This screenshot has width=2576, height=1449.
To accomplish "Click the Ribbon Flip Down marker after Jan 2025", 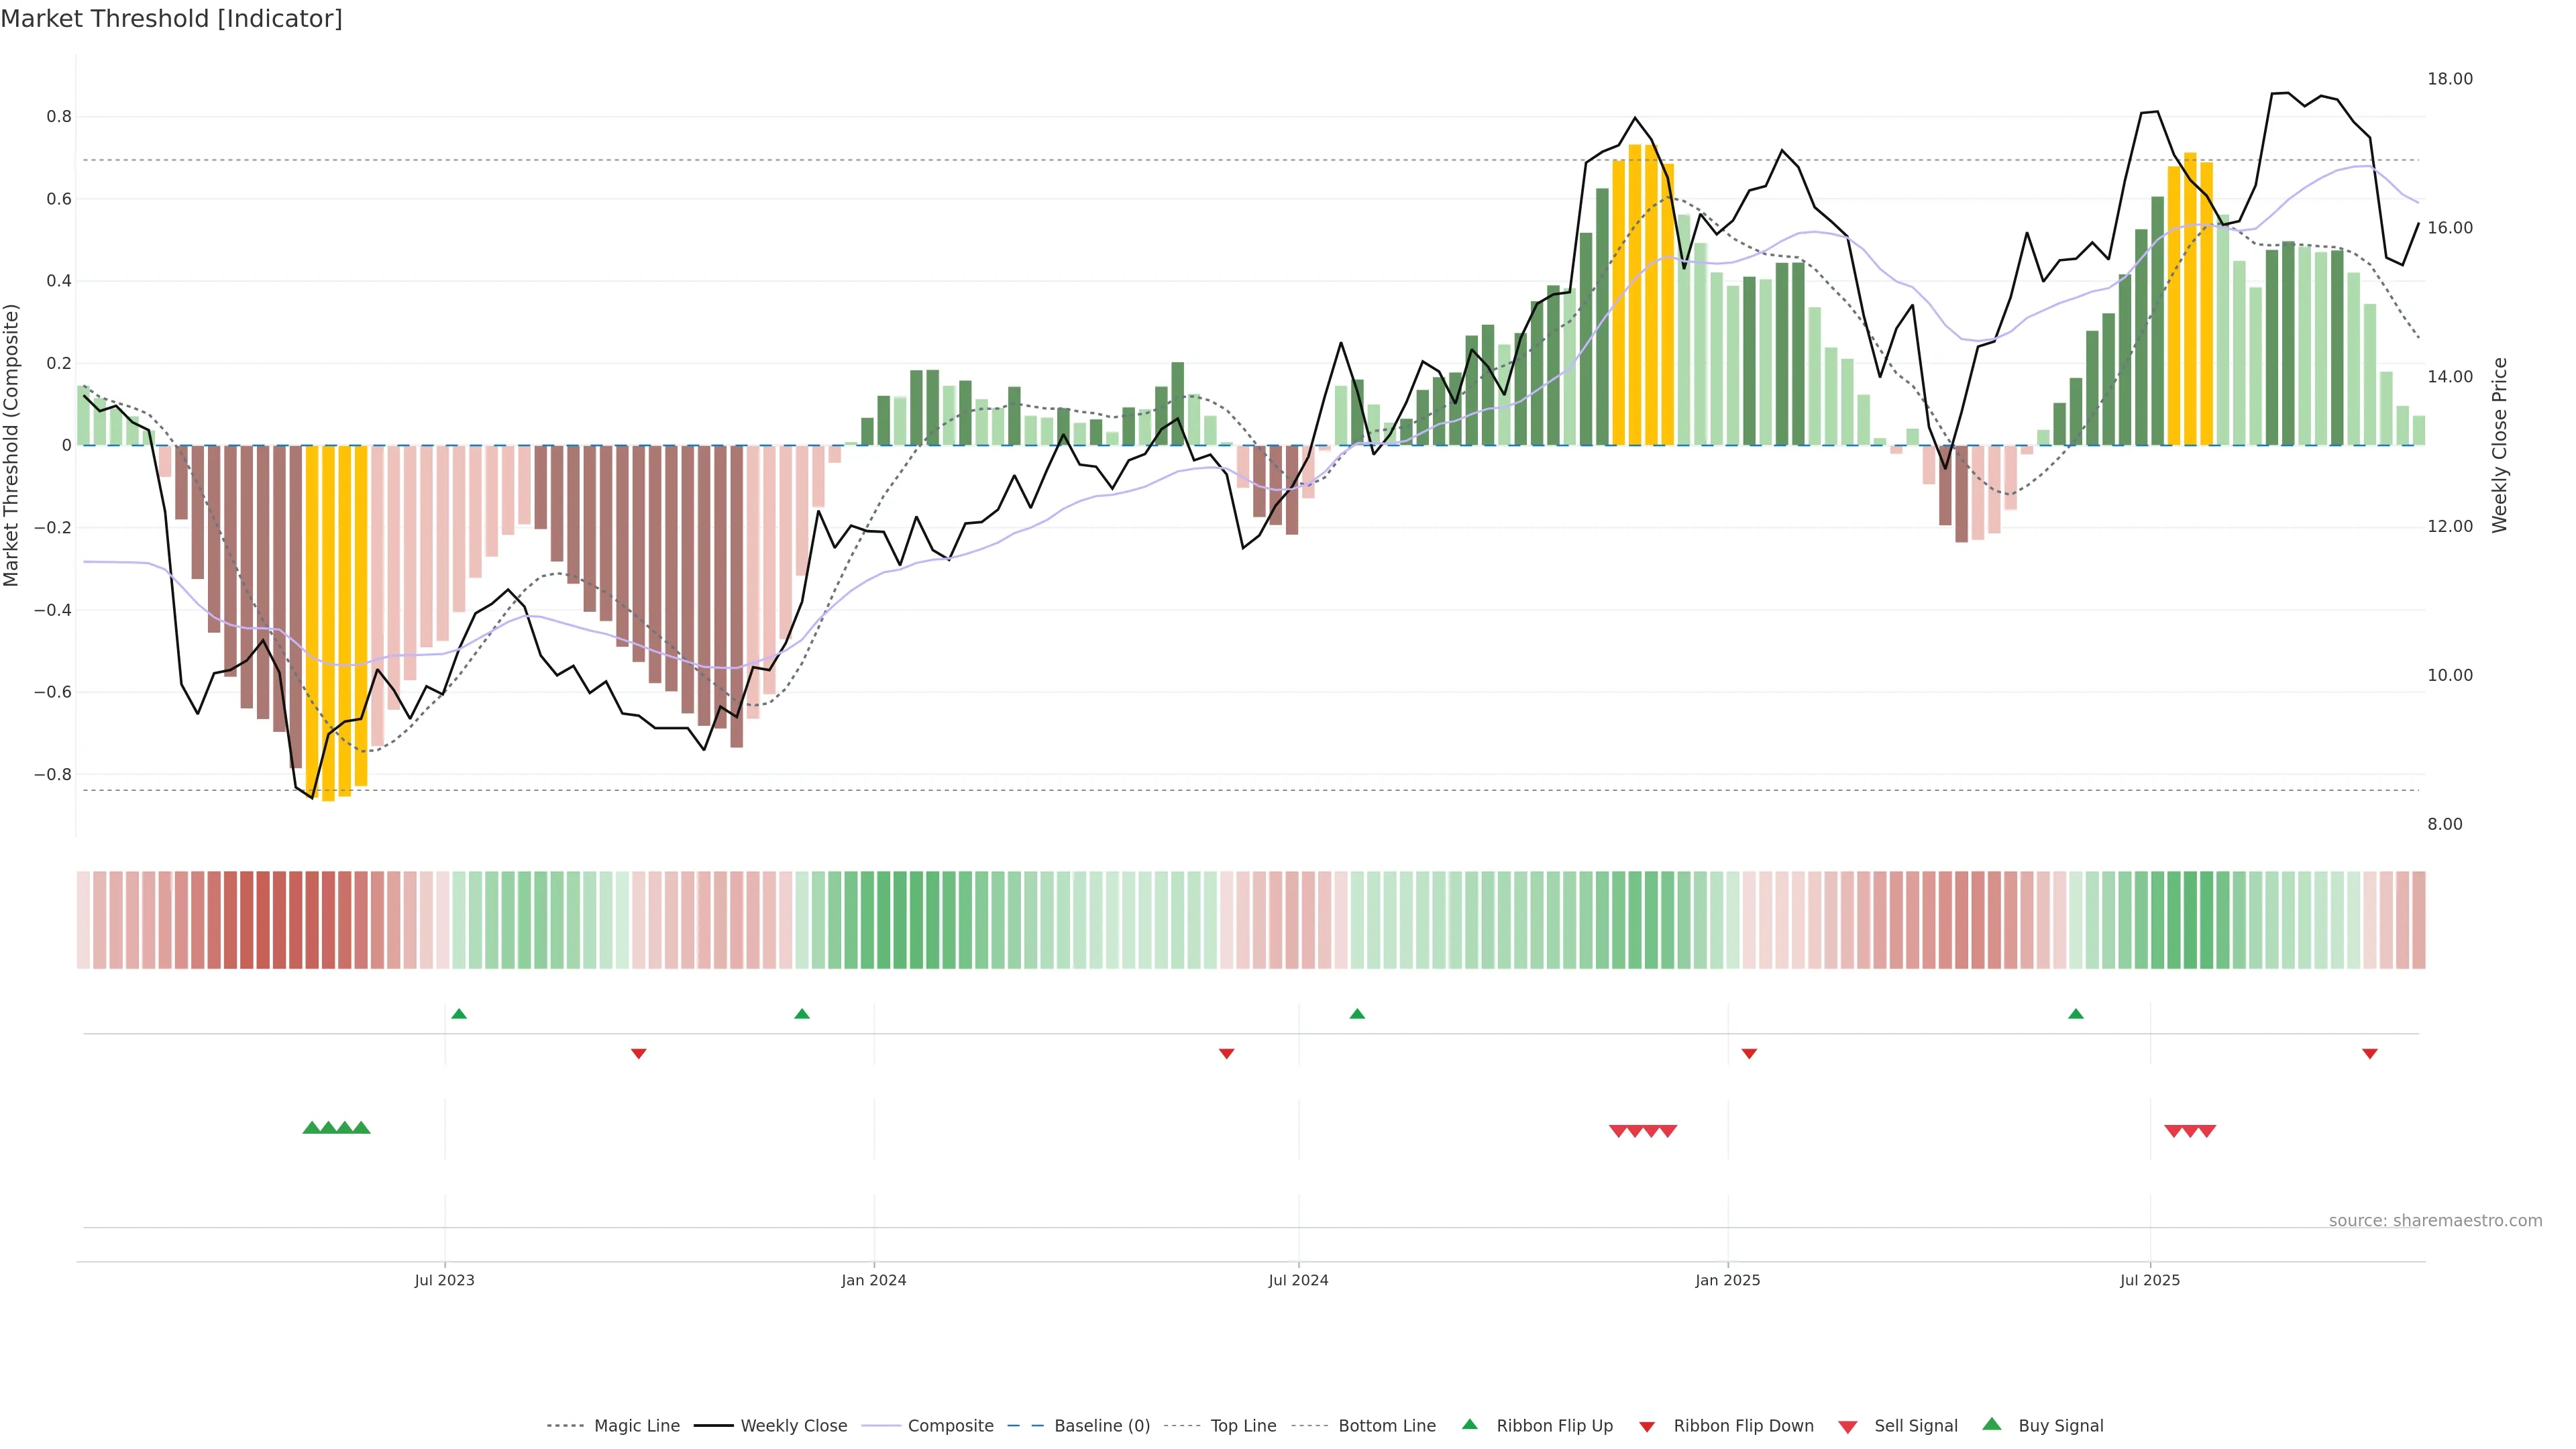I will point(1749,1053).
